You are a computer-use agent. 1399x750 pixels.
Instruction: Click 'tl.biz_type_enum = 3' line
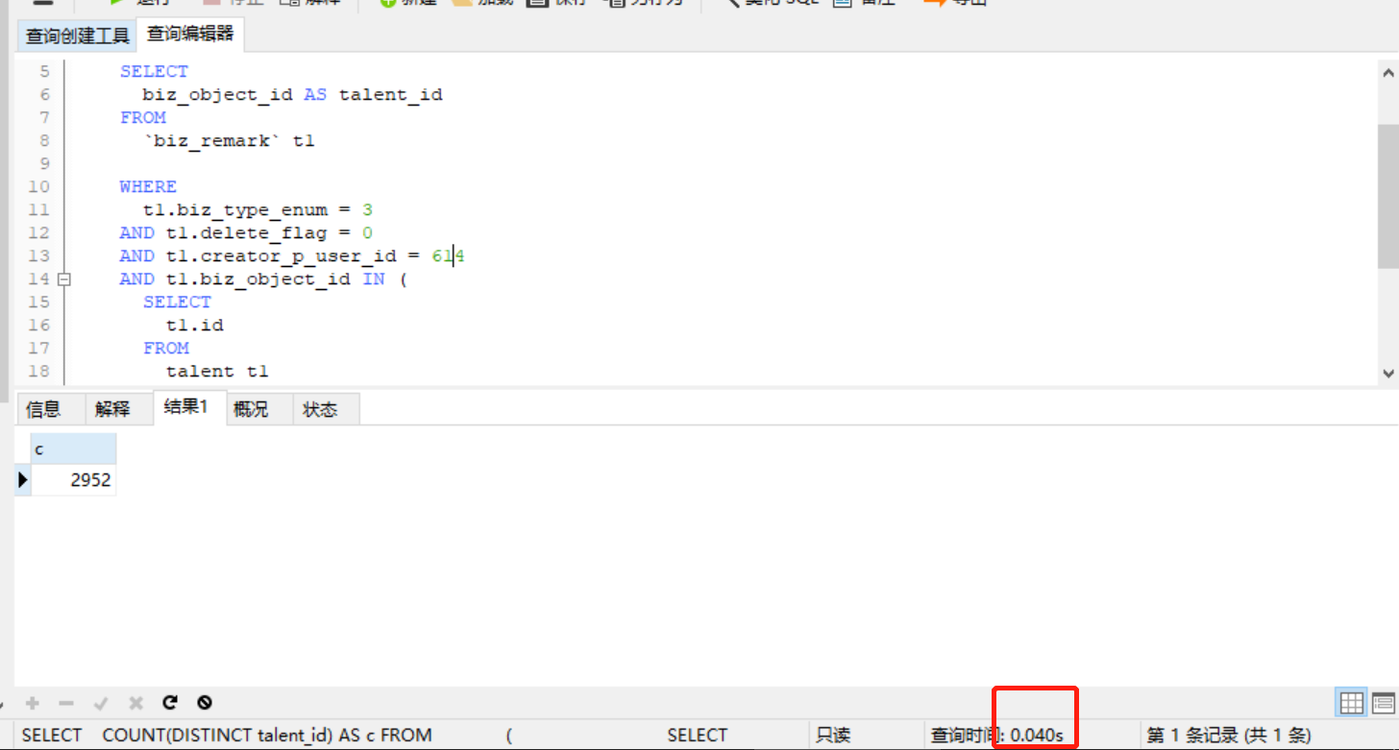[258, 209]
